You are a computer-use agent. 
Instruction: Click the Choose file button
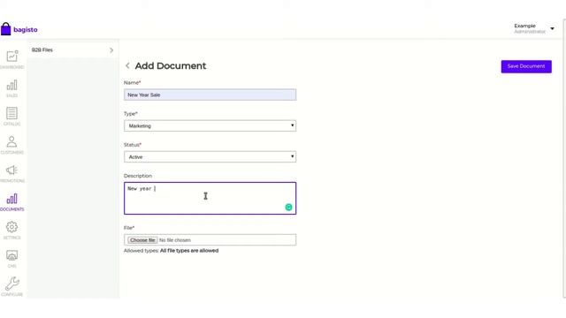coord(142,240)
